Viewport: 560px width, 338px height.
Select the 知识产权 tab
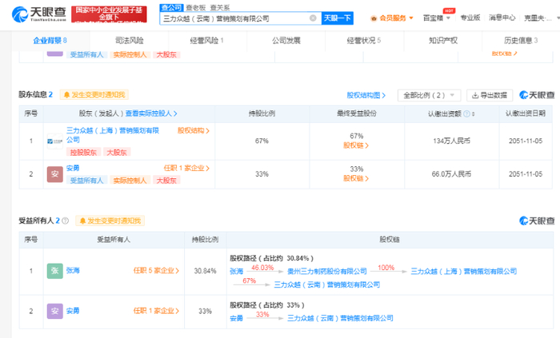(443, 41)
